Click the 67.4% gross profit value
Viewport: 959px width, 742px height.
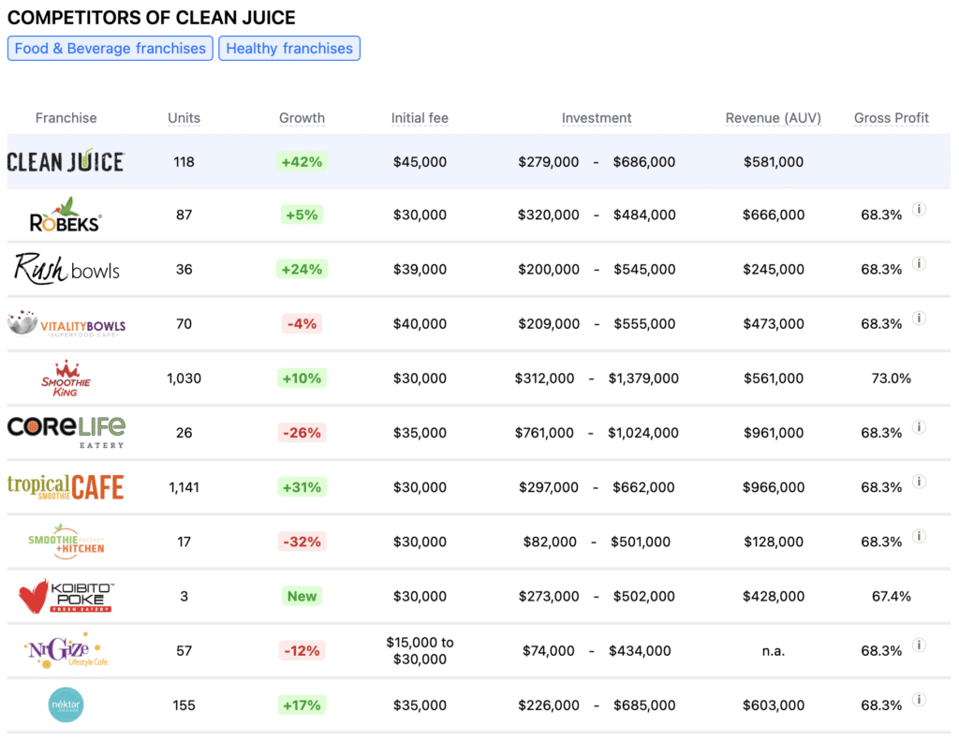[x=892, y=596]
